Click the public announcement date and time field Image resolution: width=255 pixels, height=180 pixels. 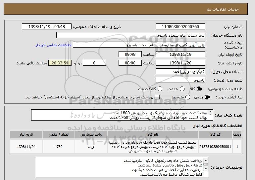[x=47, y=27]
